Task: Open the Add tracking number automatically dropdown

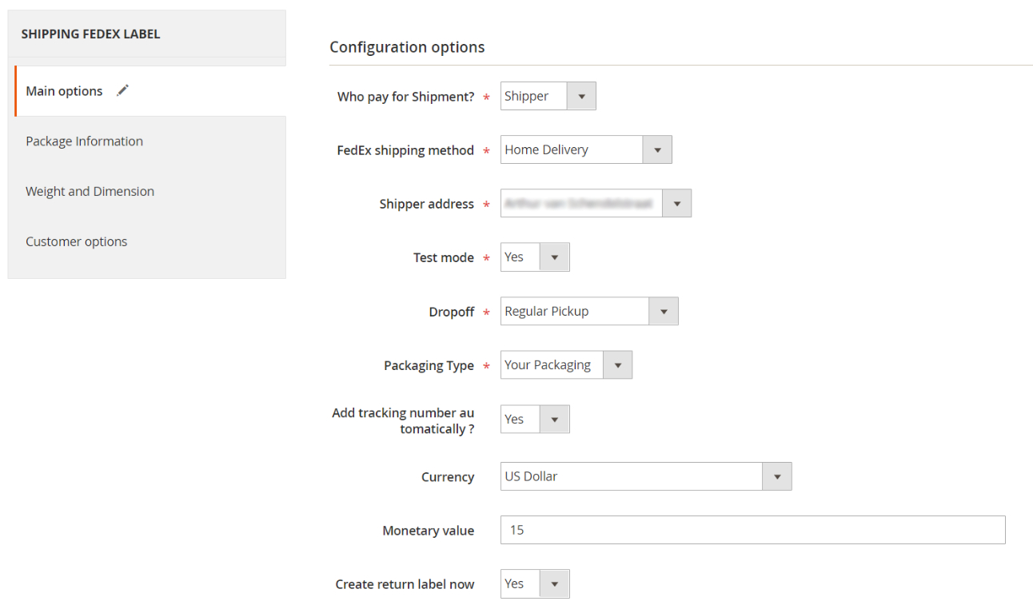Action: click(535, 419)
